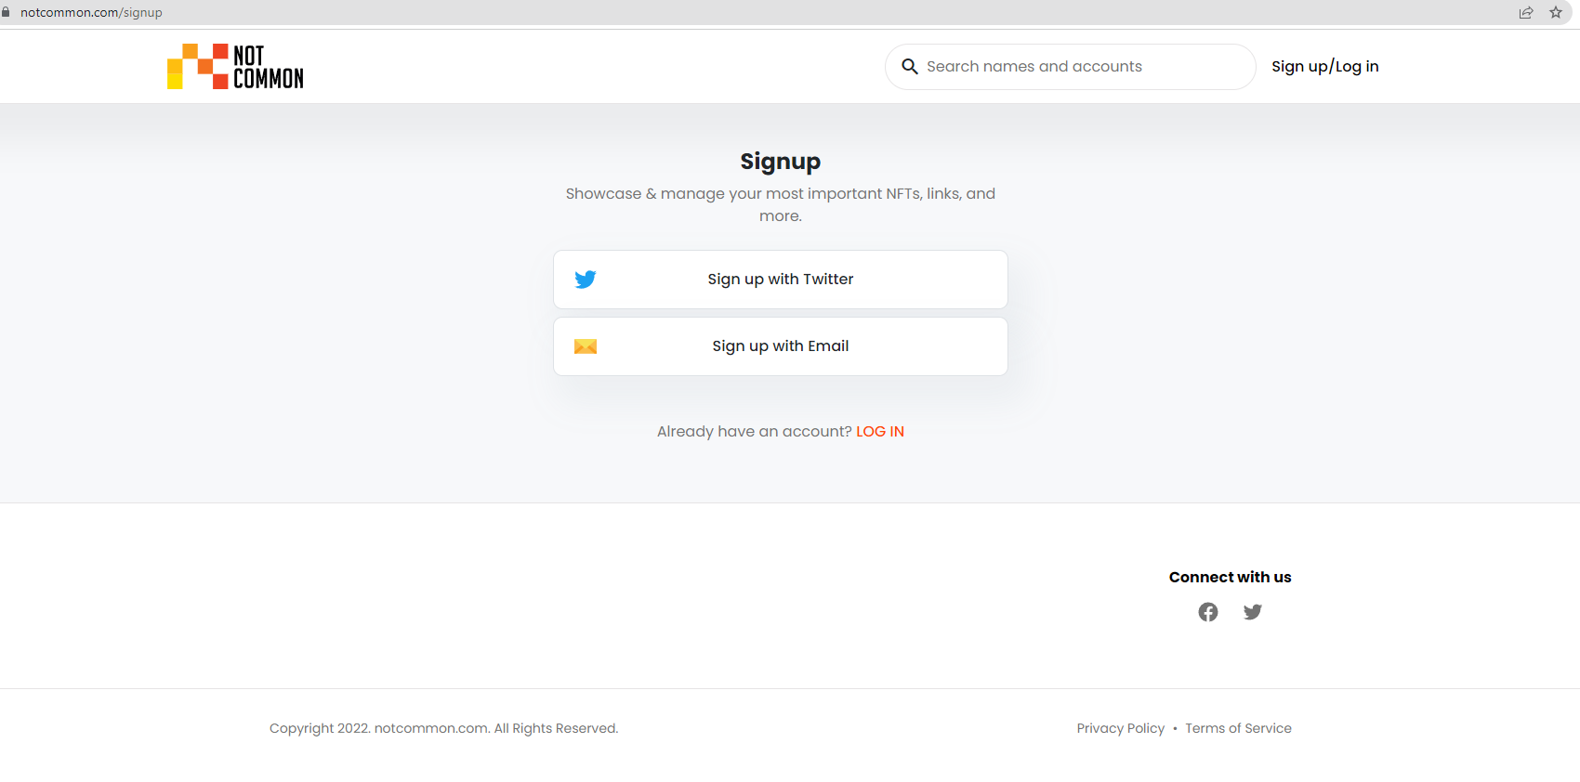
Task: Click the blue Twitter bird in signup button
Action: tap(586, 280)
